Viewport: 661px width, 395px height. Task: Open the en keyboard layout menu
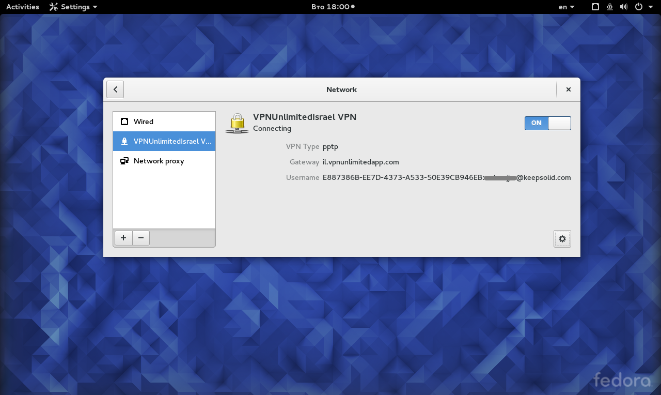coord(566,7)
